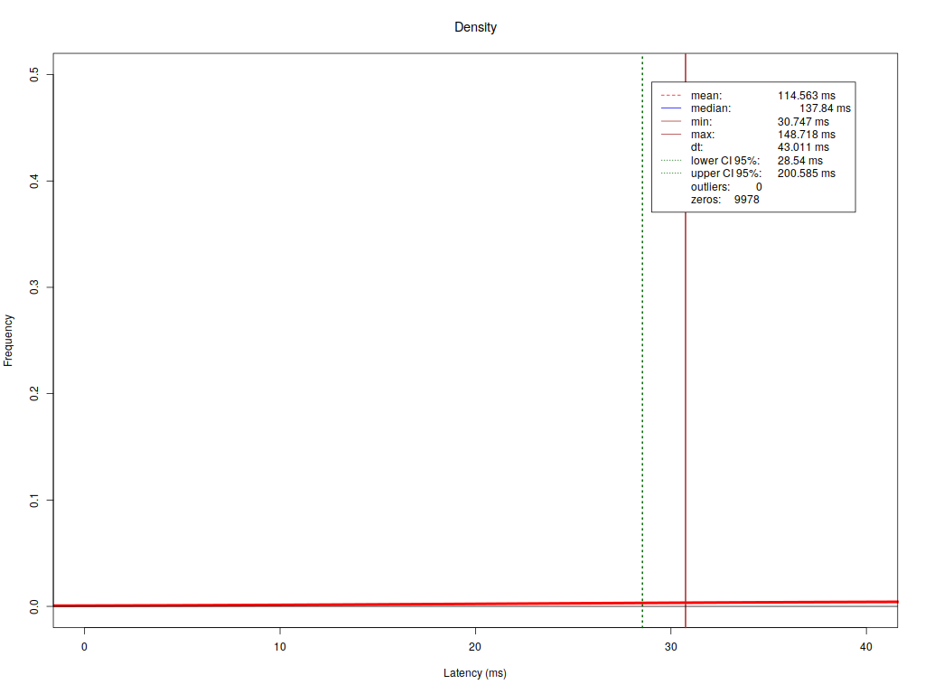Viewport: 925px width, 694px height.
Task: Click the mean value "114.563 ms"
Action: [x=806, y=96]
